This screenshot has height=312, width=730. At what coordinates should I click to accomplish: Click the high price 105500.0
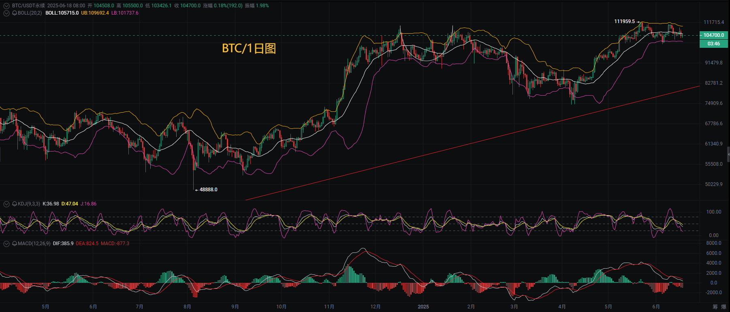point(132,6)
